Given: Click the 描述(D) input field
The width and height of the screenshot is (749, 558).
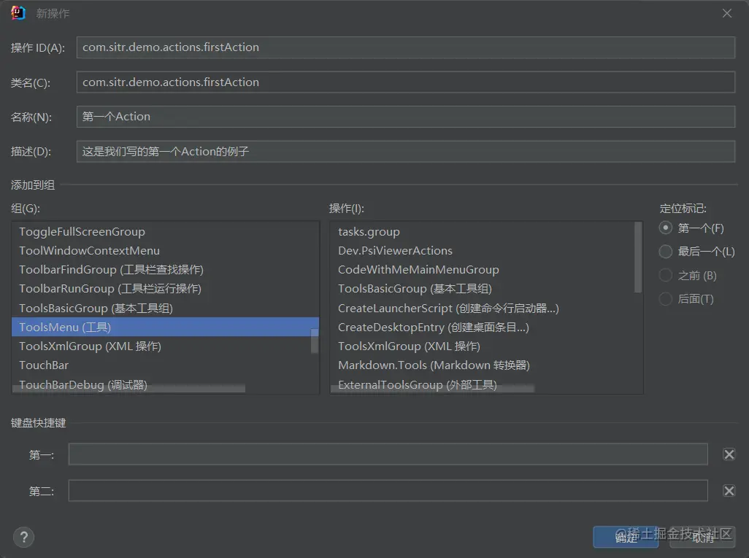Looking at the screenshot, I should click(x=406, y=151).
